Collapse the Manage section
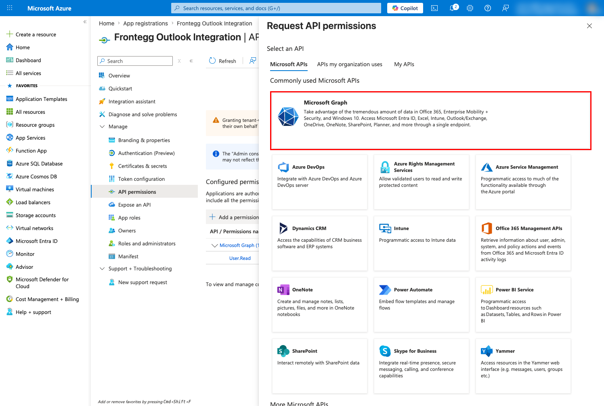604x406 pixels. (x=102, y=126)
